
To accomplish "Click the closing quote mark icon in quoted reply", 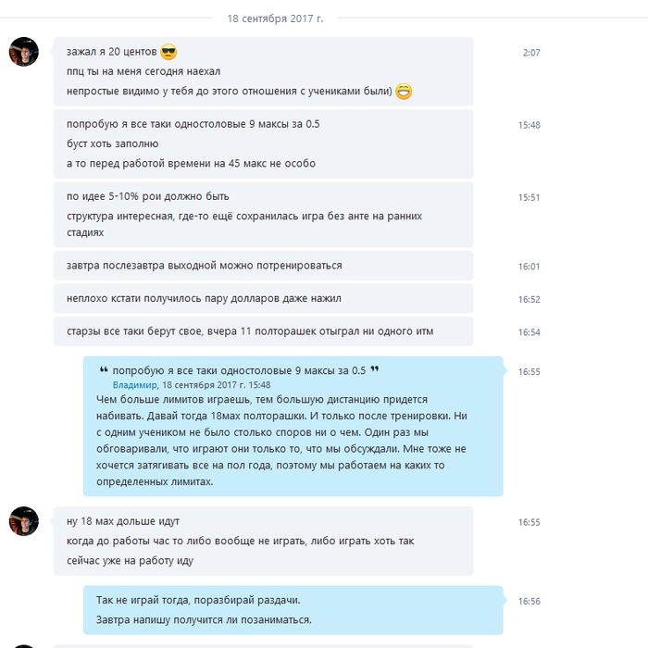I will [x=374, y=369].
